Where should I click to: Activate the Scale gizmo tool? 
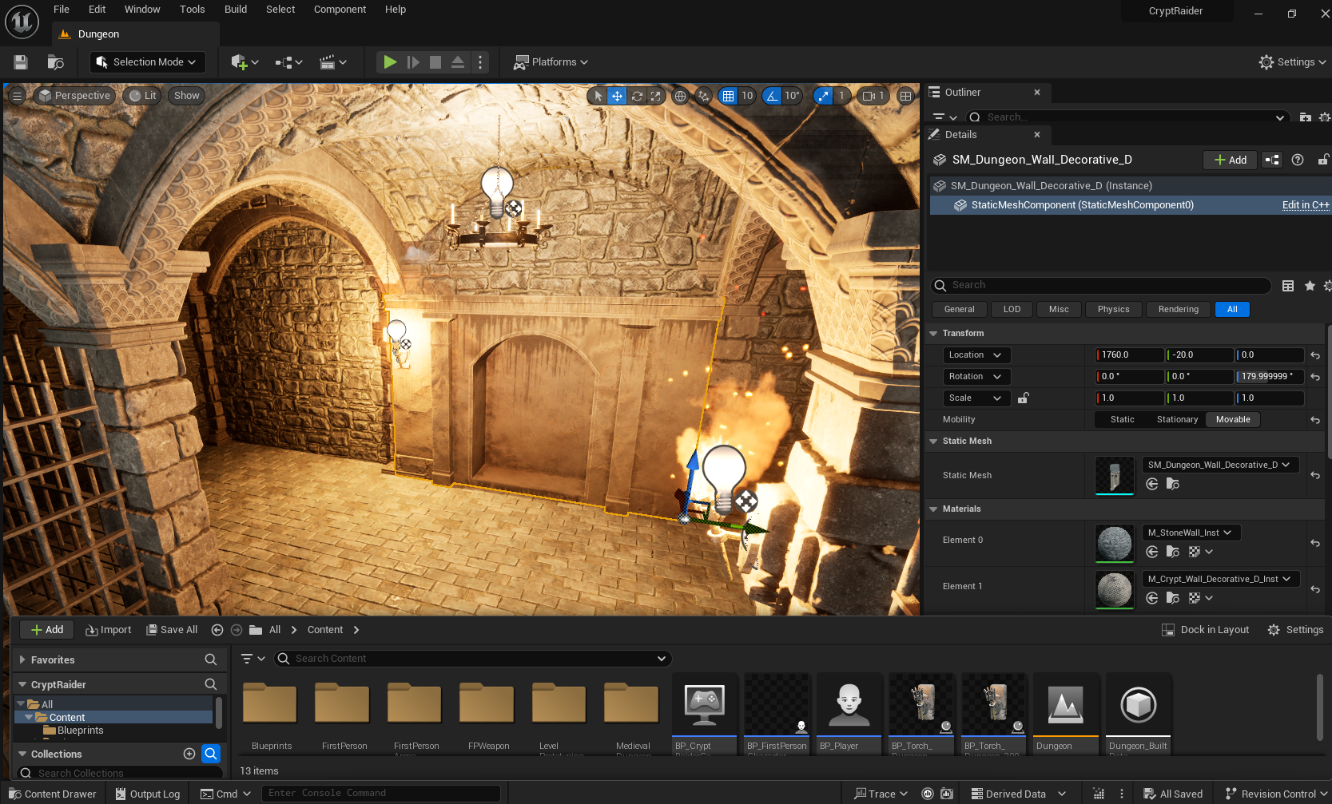click(656, 96)
